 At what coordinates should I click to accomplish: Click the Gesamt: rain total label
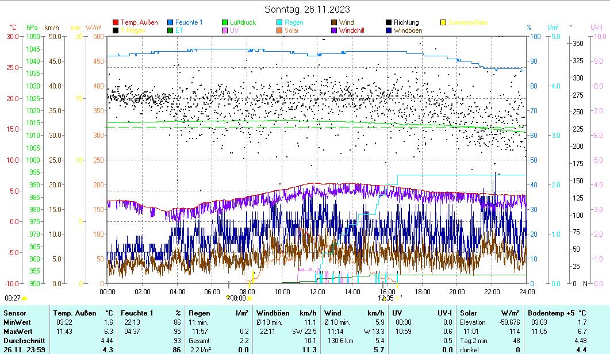point(200,341)
